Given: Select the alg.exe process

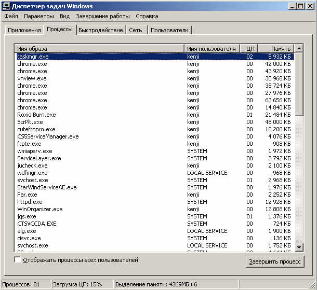Looking at the screenshot, I should click(155, 231).
